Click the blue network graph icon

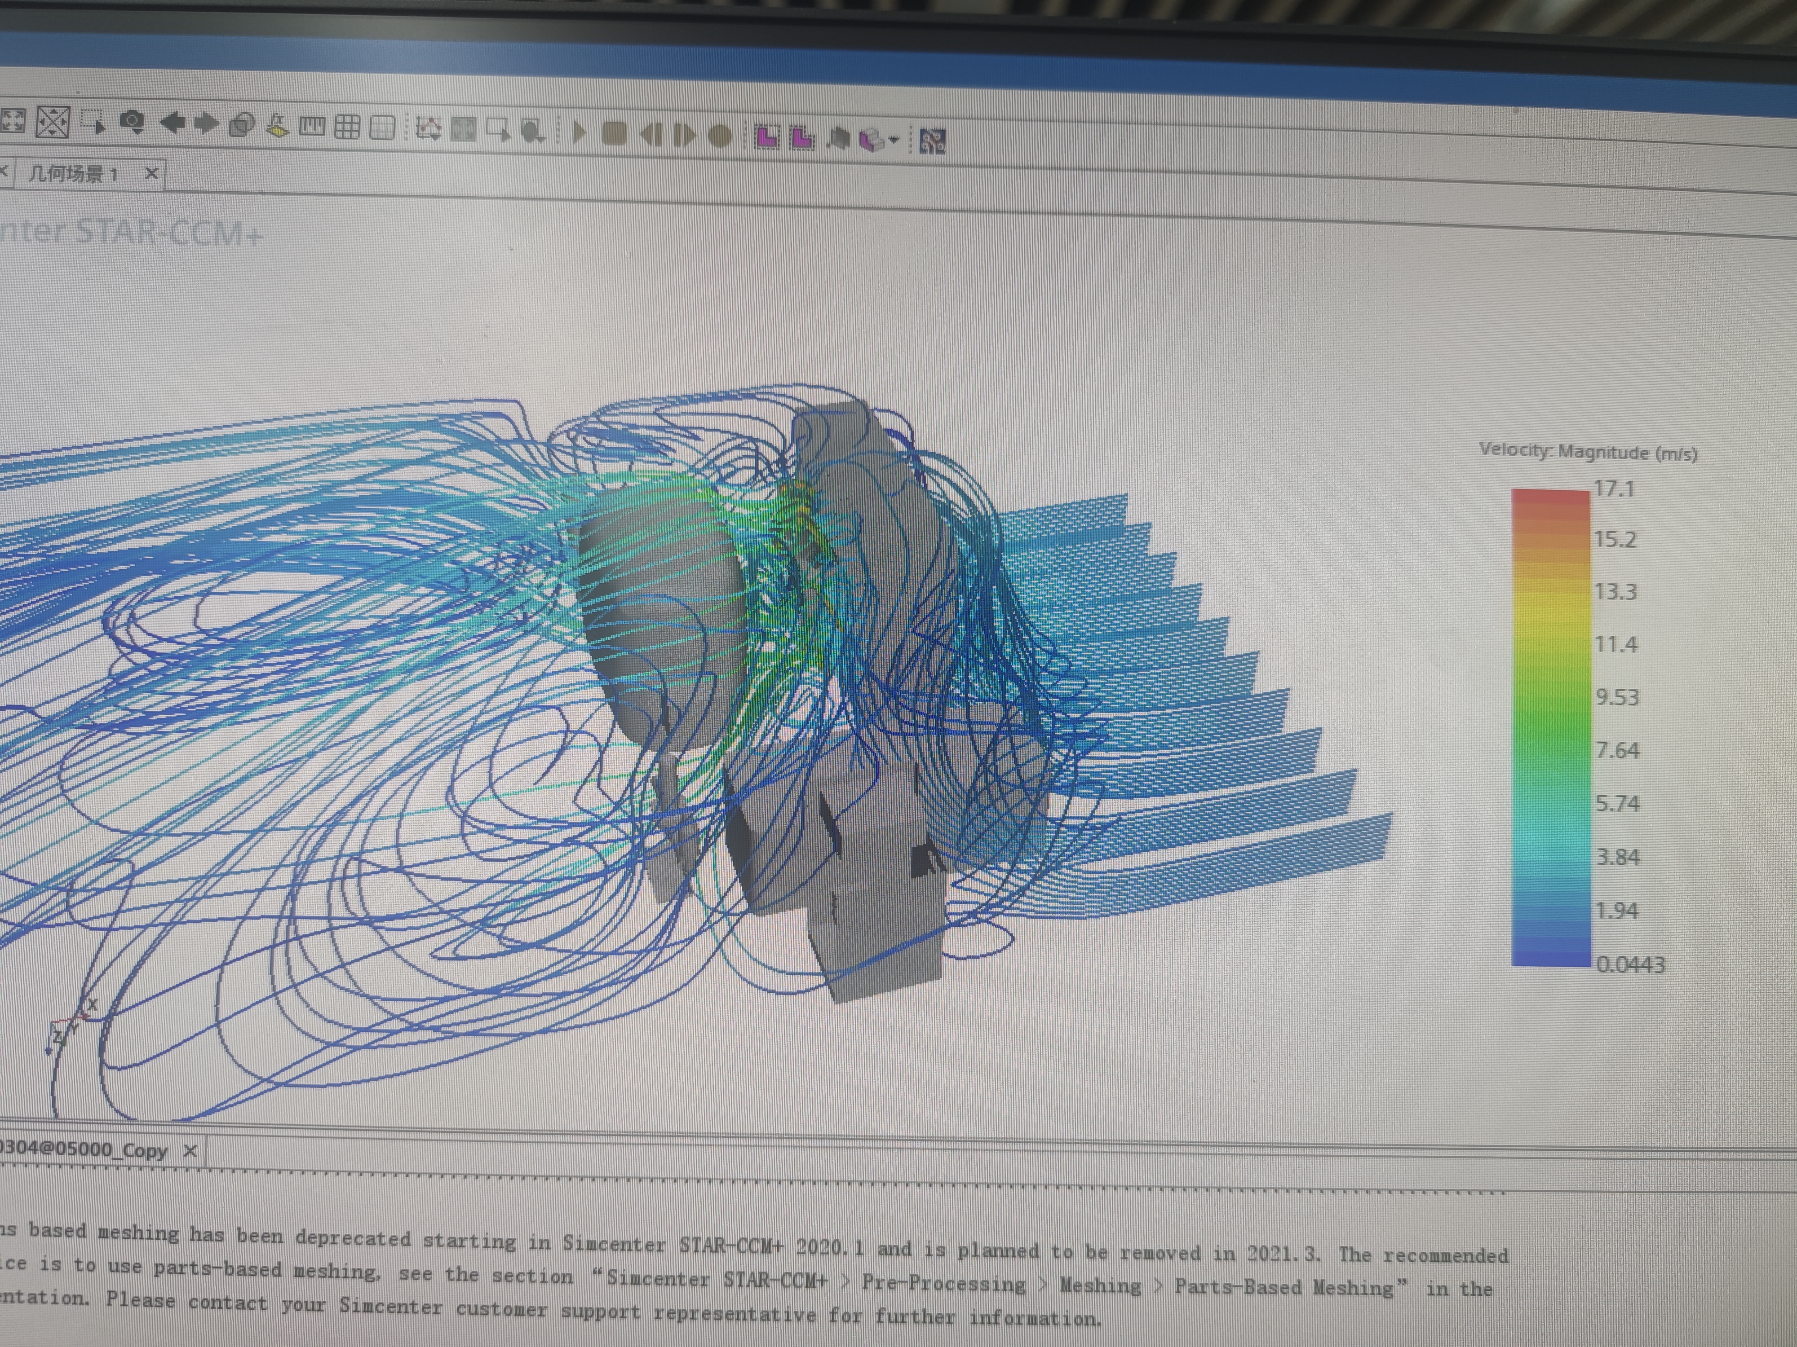pos(932,141)
